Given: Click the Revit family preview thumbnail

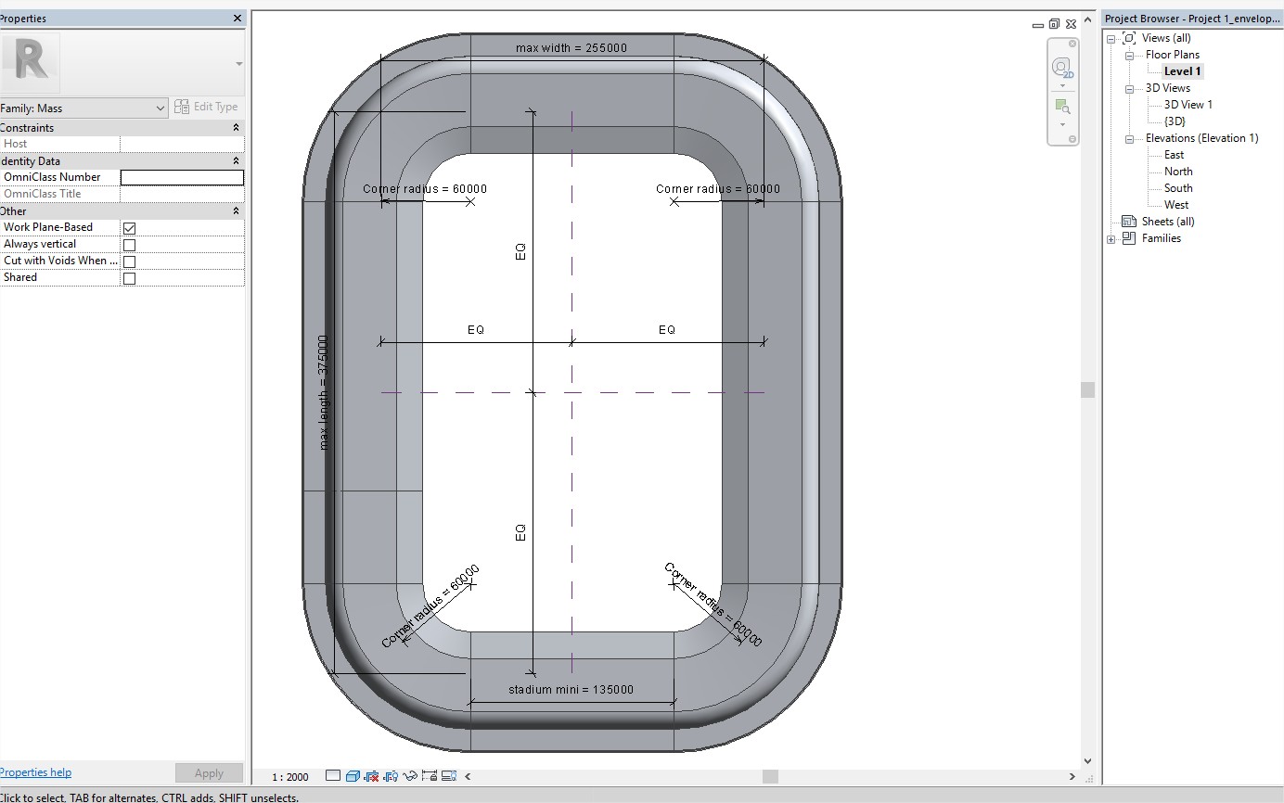Looking at the screenshot, I should coord(30,62).
